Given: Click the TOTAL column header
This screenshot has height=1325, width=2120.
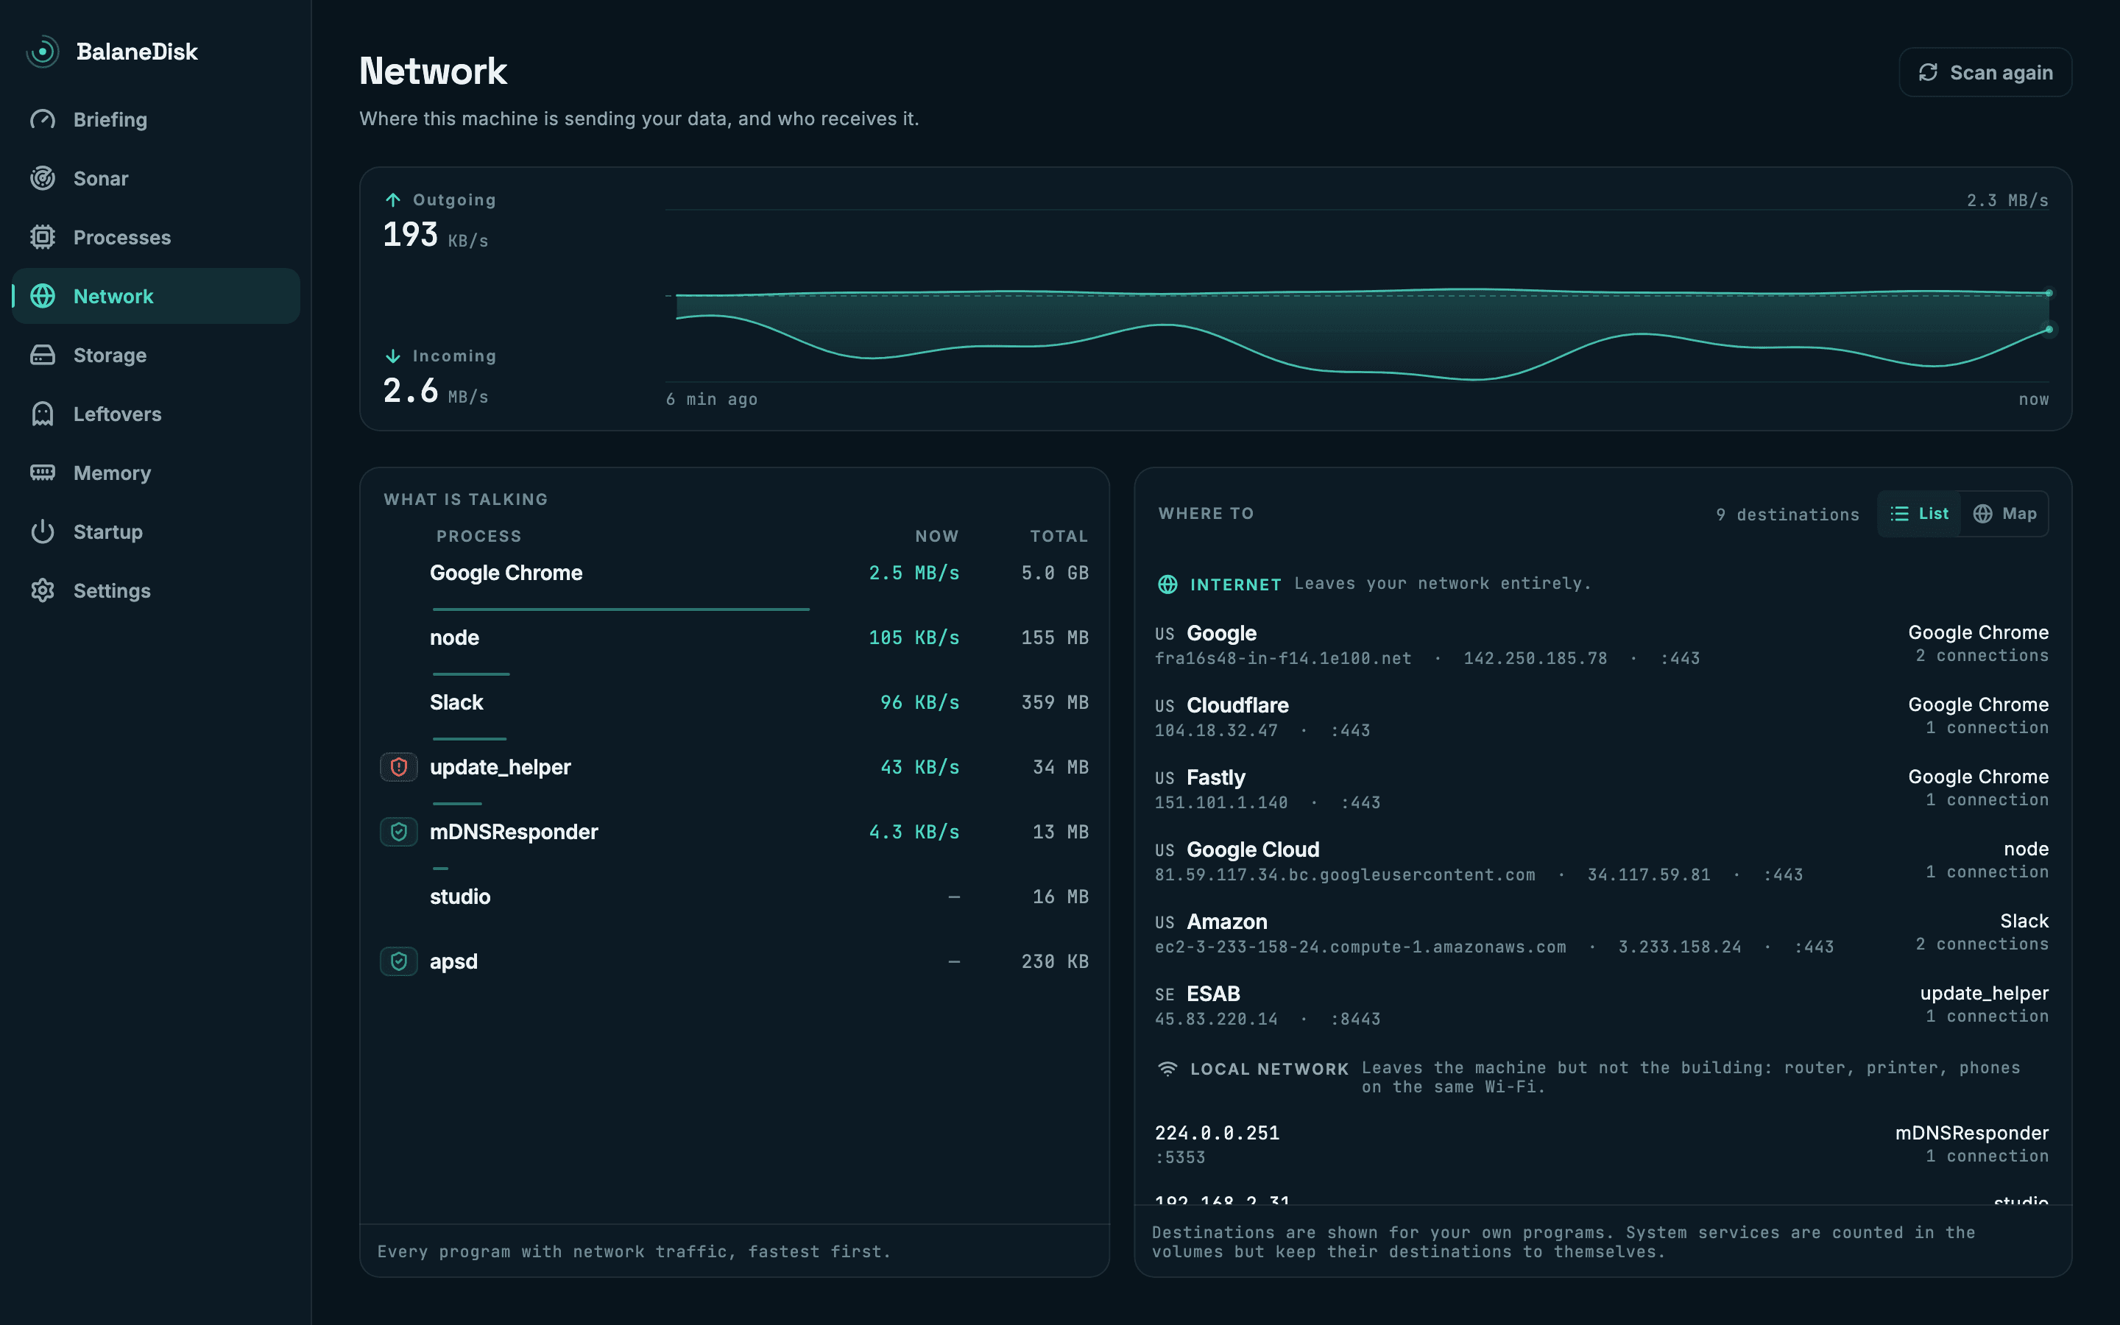Looking at the screenshot, I should tap(1059, 537).
